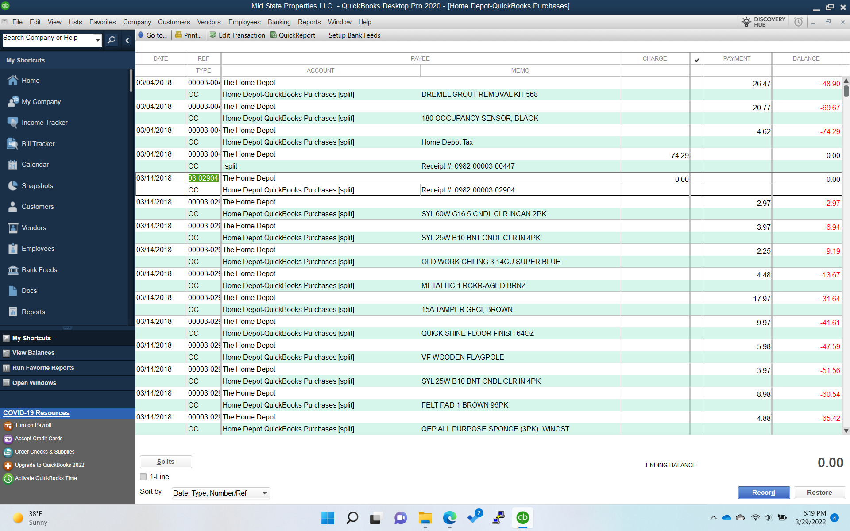
Task: Collapse the left shortcuts sidebar
Action: tap(127, 40)
